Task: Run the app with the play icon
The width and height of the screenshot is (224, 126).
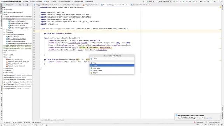Action: pyautogui.click(x=174, y=1)
